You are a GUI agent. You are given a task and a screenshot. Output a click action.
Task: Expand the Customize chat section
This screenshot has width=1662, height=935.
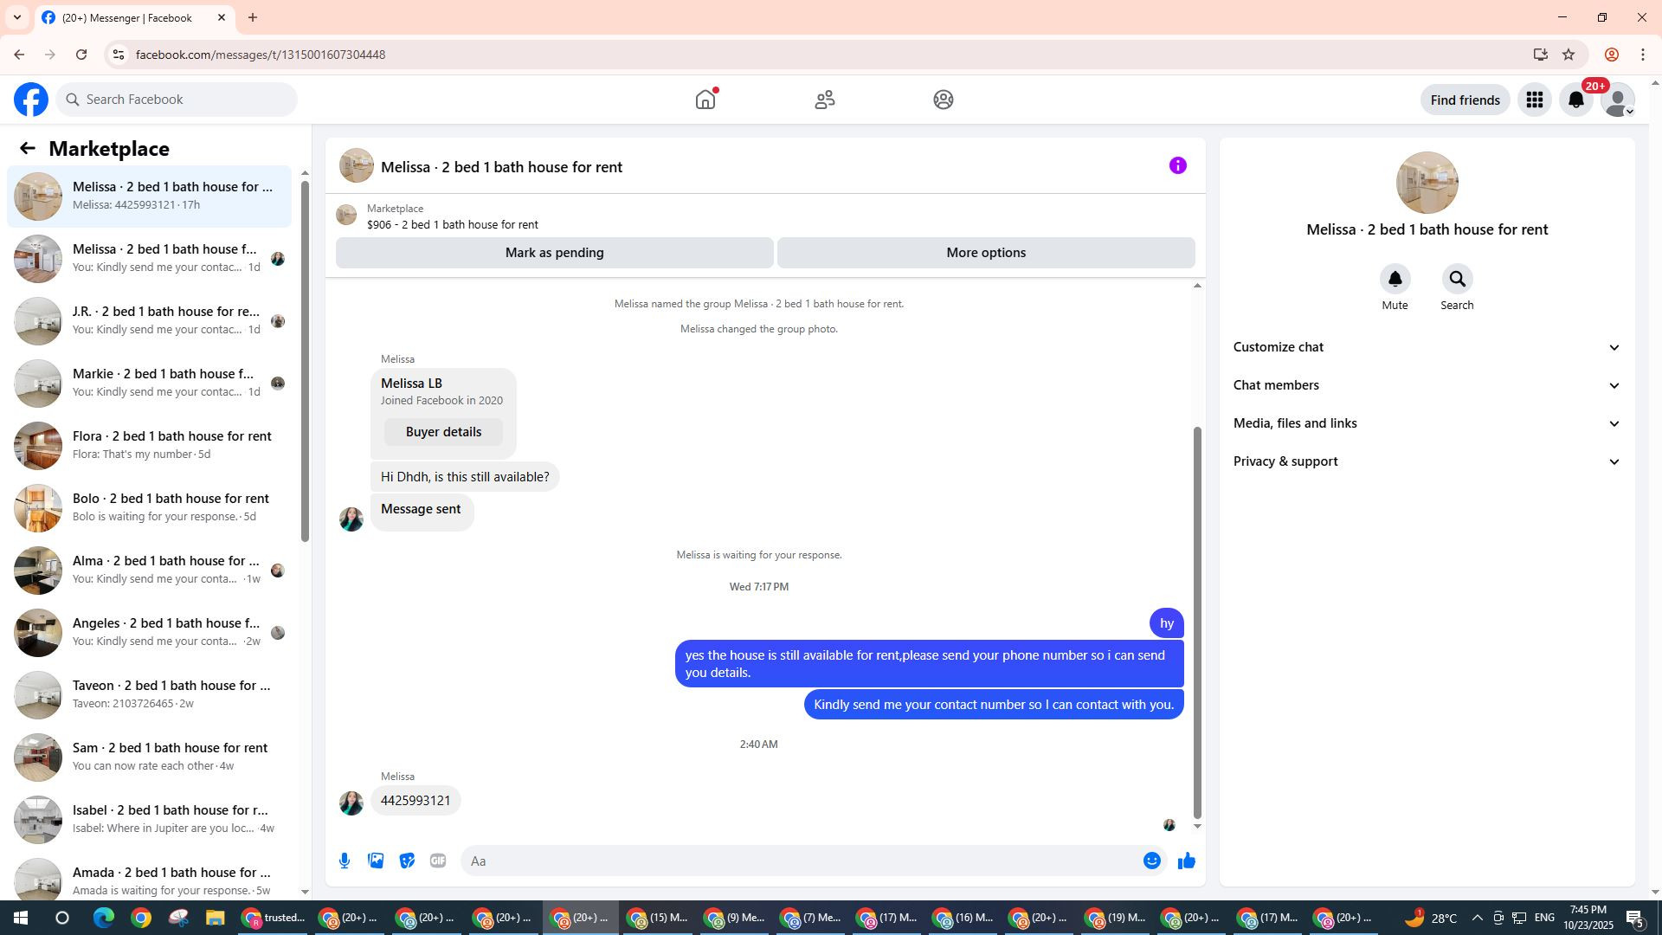(x=1426, y=347)
